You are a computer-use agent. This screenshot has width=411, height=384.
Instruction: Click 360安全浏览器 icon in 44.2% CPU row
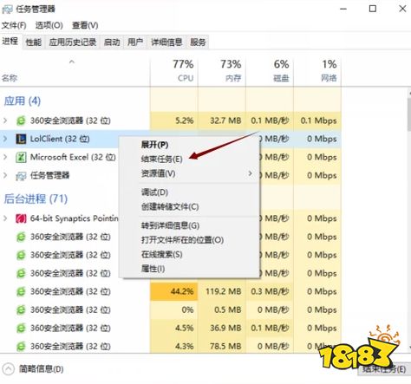pos(21,291)
